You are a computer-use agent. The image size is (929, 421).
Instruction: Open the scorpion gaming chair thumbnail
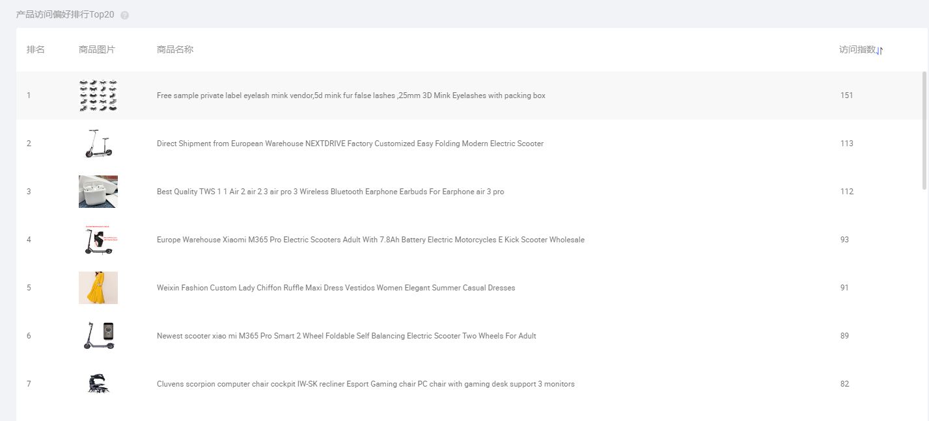pyautogui.click(x=98, y=384)
